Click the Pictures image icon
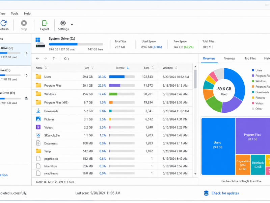 pyautogui.click(x=38, y=119)
